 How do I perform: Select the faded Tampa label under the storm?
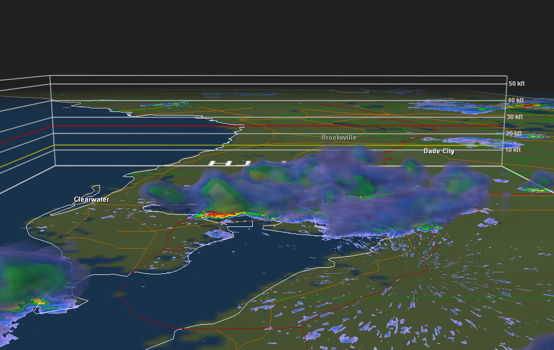[332, 203]
